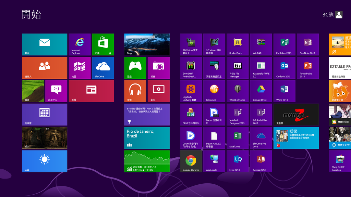Open the orange airplane travel tile
This screenshot has height=197, width=351.
tap(340, 44)
